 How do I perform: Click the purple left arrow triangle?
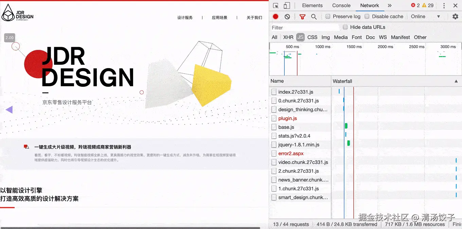pyautogui.click(x=9, y=110)
